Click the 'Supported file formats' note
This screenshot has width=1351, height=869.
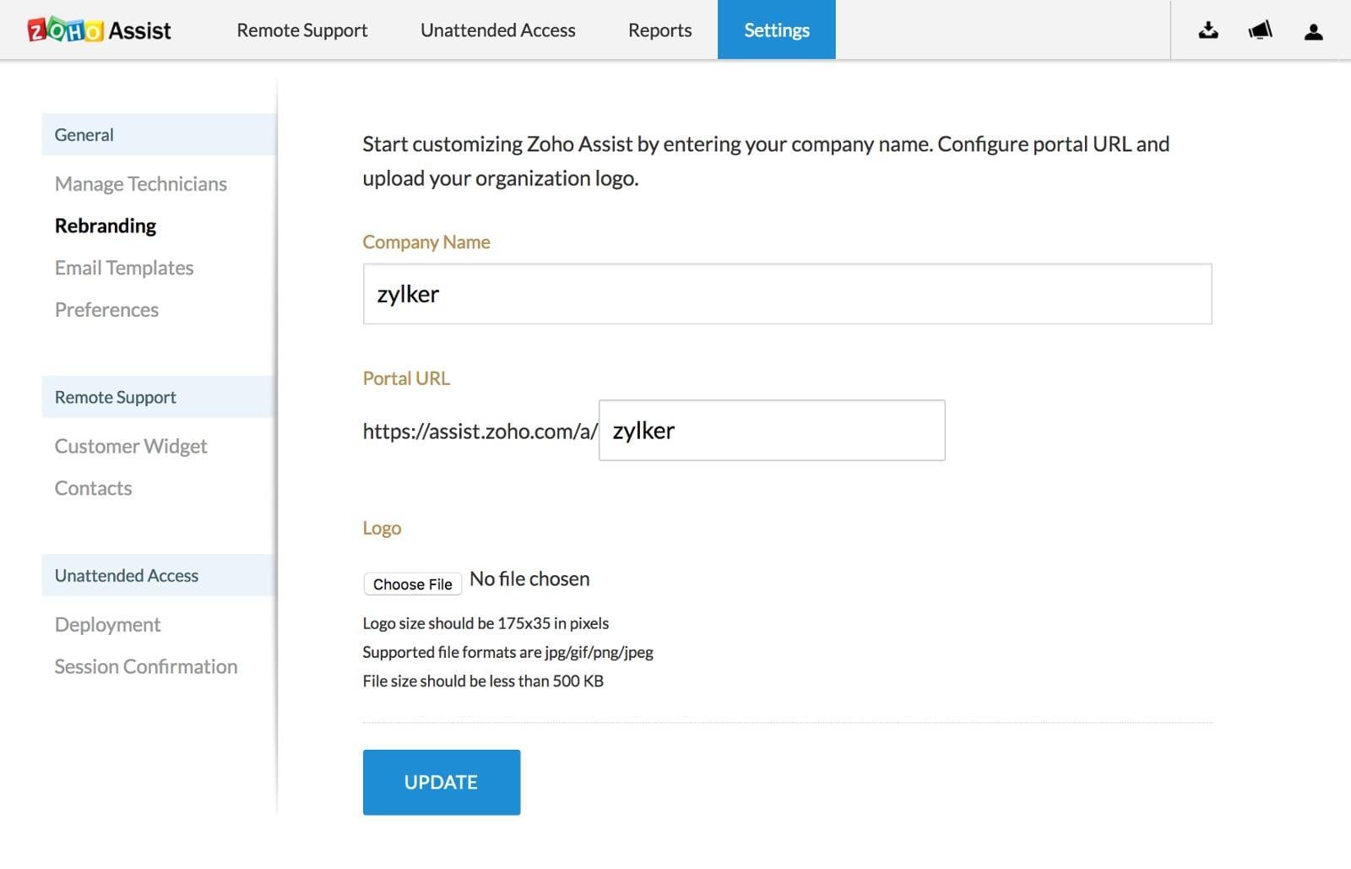[x=507, y=652]
